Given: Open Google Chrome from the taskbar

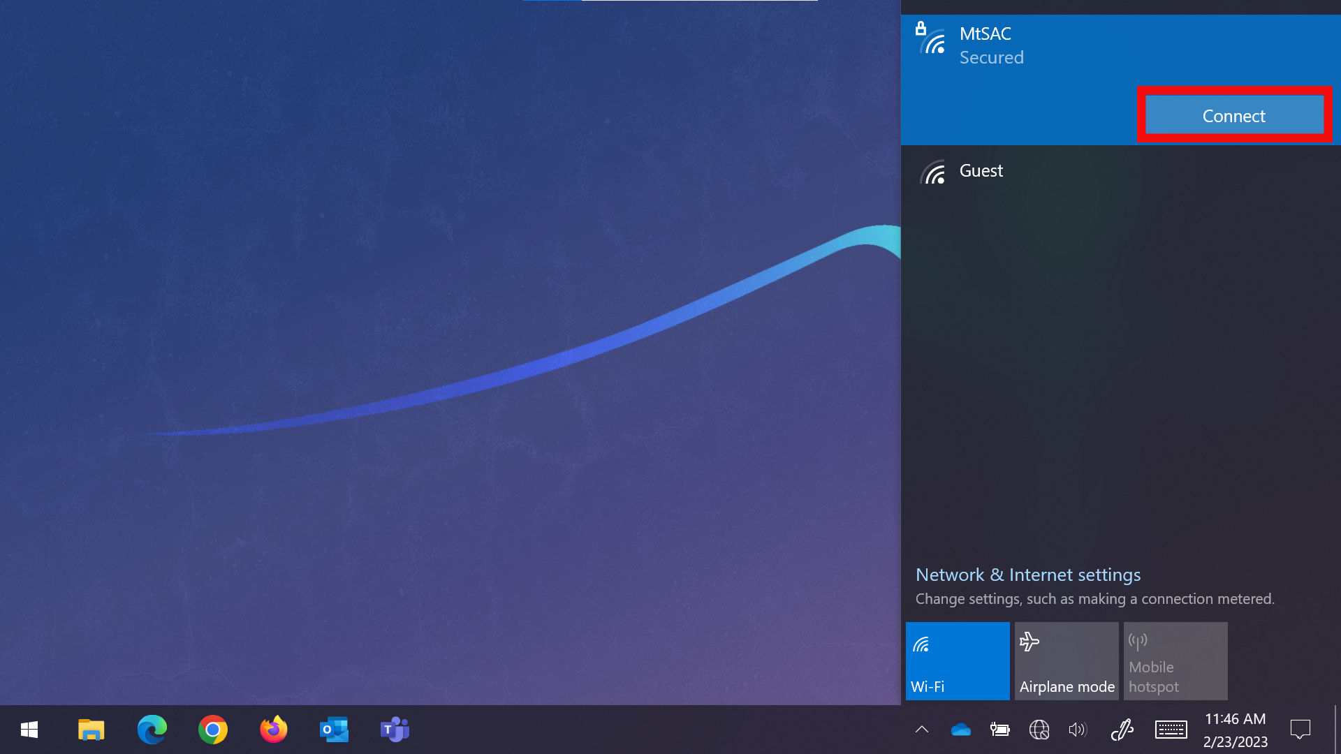Looking at the screenshot, I should [212, 730].
